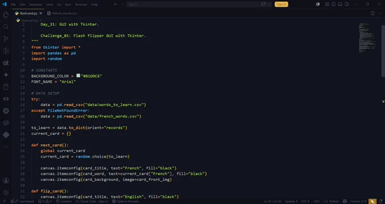This screenshot has width=385, height=204.
Task: Open the container box view in activity bar
Action: pyautogui.click(x=6, y=123)
